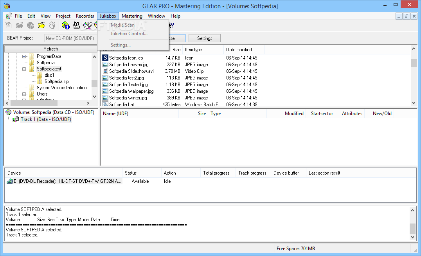Select Softpedia Winter.jpg file
This screenshot has width=421, height=256.
128,98
